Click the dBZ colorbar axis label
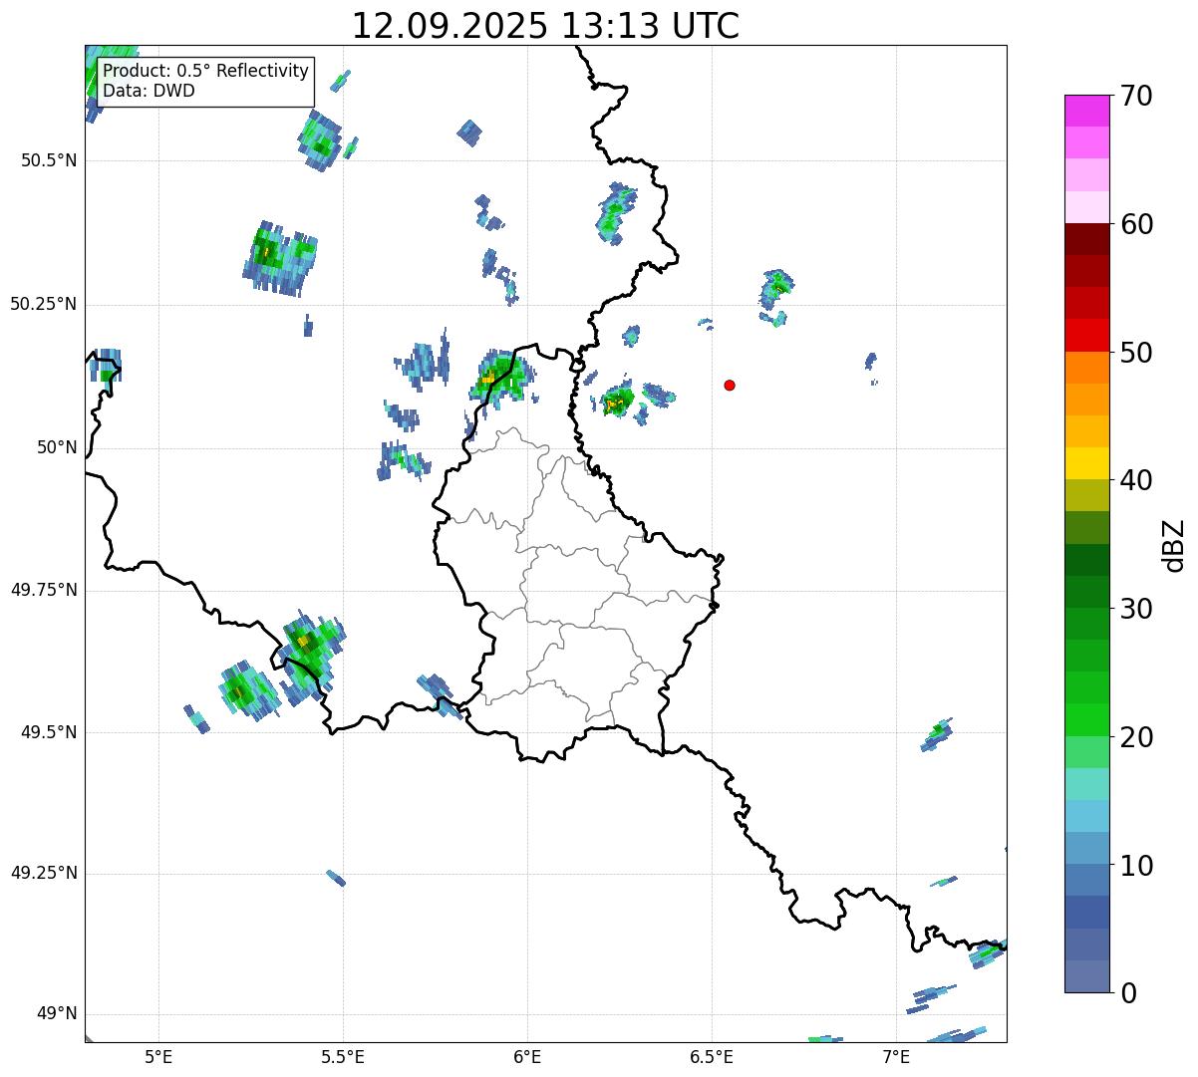This screenshot has width=1198, height=1077. (x=1174, y=544)
